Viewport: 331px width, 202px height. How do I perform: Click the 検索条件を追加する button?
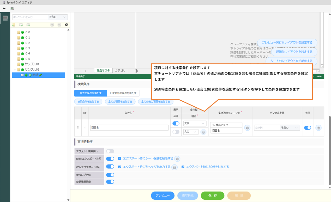pyautogui.click(x=88, y=102)
